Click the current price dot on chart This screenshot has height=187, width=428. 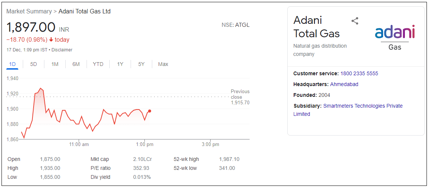(150, 111)
